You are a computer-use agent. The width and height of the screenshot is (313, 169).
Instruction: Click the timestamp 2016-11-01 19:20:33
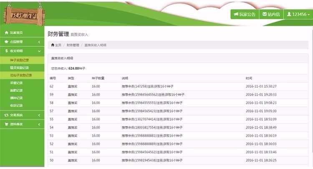coord(261,95)
